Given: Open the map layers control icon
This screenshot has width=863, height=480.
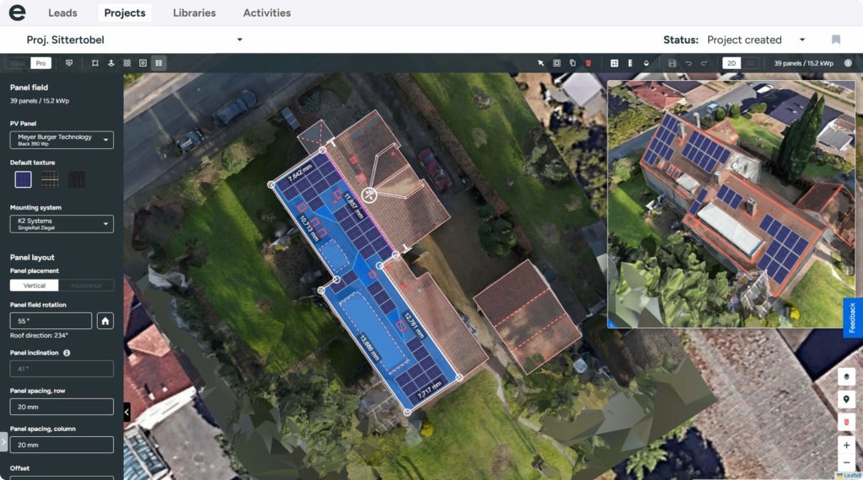Looking at the screenshot, I should [846, 376].
